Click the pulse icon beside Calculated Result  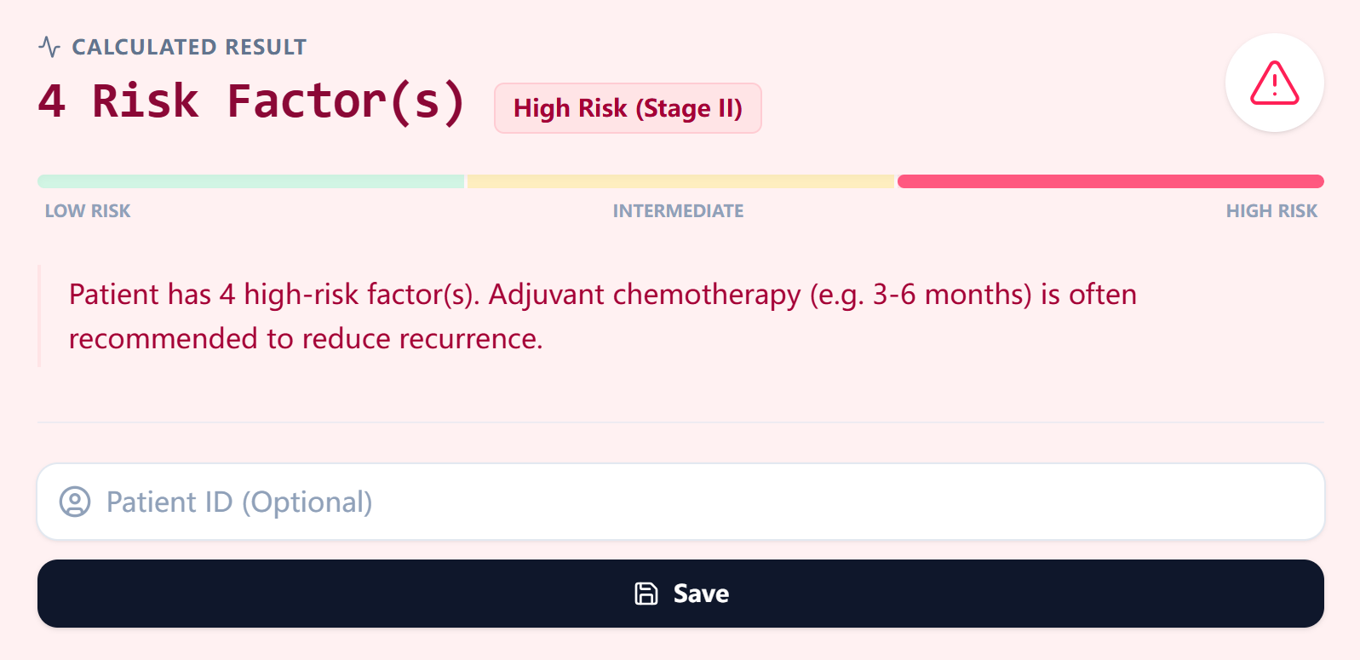(49, 47)
